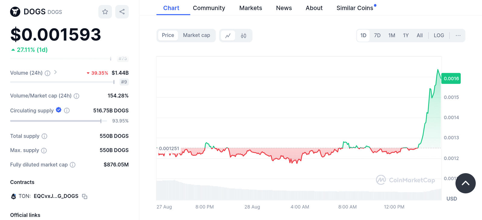482x220 pixels.
Task: Click the share icon button
Action: click(x=122, y=12)
